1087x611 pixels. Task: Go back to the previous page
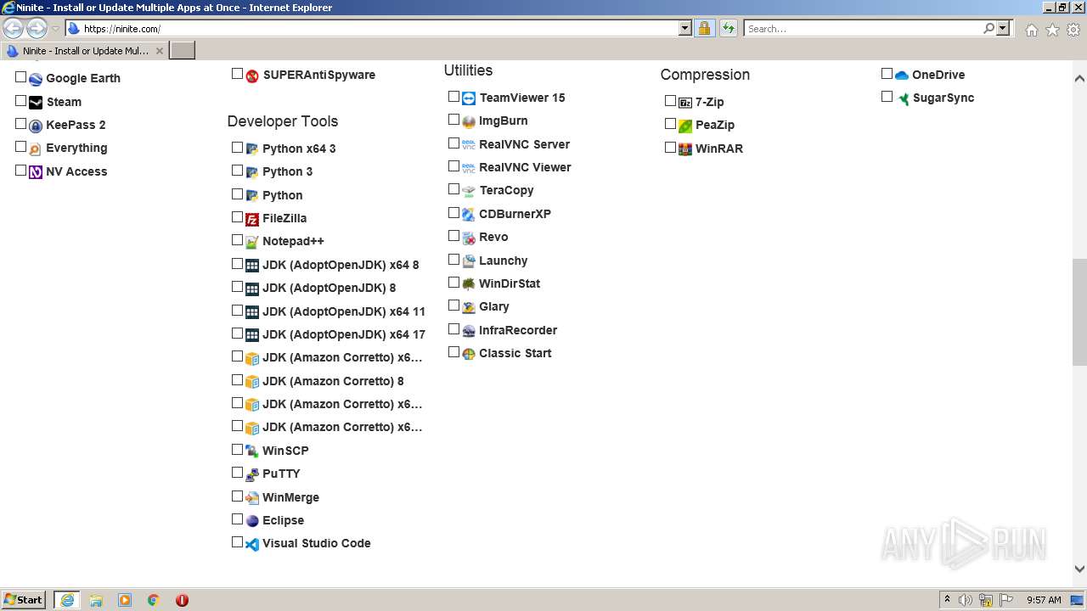coord(14,29)
